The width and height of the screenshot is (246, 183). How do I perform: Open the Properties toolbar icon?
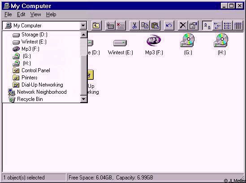[x=193, y=26]
